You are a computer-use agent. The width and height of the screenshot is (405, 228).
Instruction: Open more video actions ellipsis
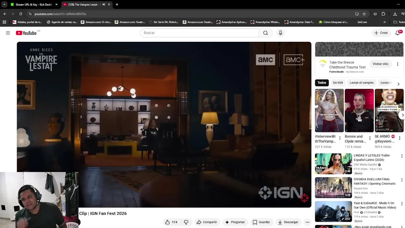pyautogui.click(x=307, y=222)
